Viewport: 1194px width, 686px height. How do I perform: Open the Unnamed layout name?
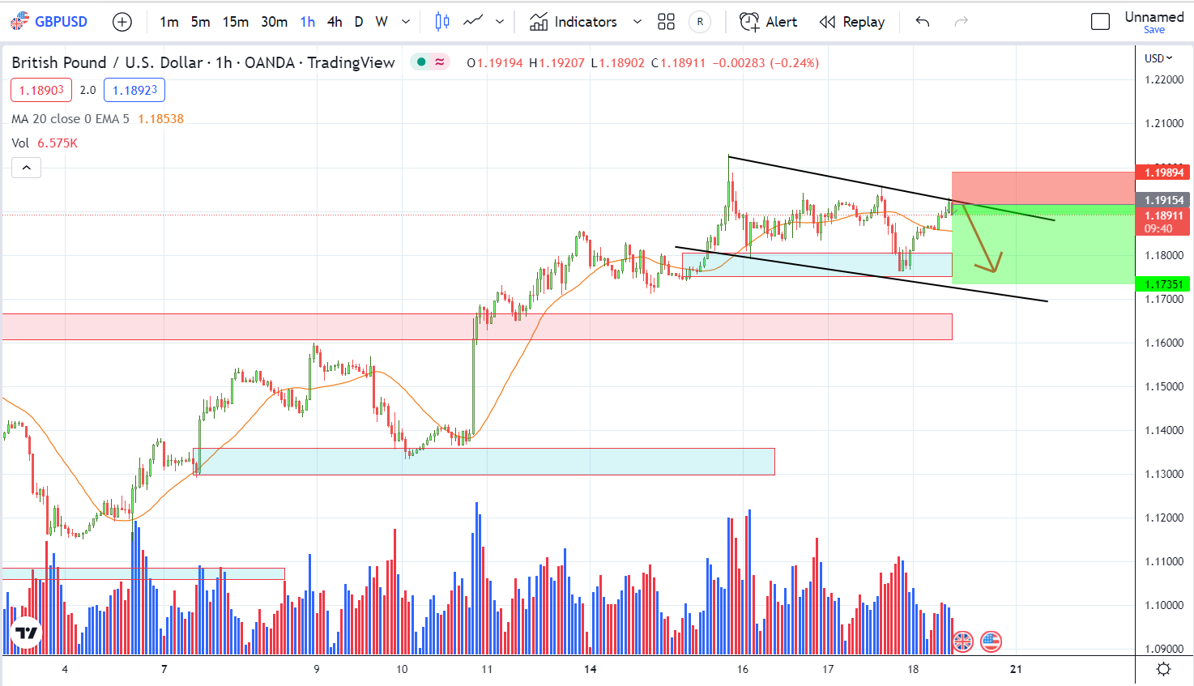click(x=1154, y=16)
